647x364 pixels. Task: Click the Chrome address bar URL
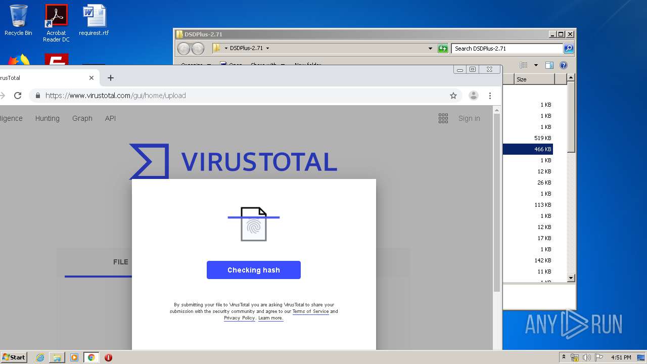(116, 96)
